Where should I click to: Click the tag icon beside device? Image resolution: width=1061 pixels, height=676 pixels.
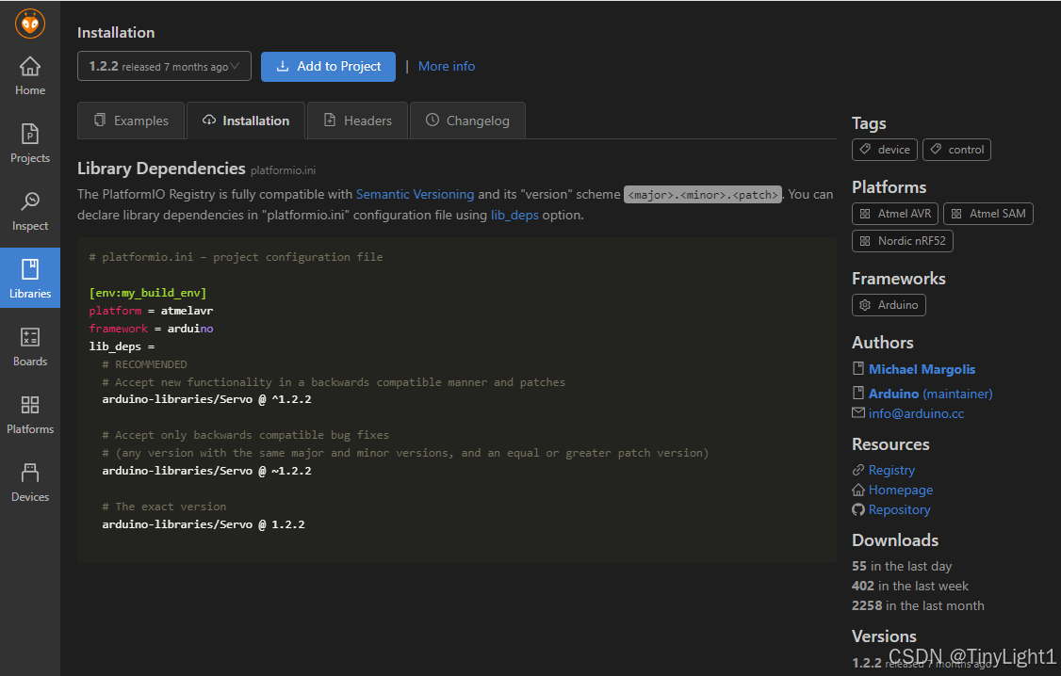[865, 149]
